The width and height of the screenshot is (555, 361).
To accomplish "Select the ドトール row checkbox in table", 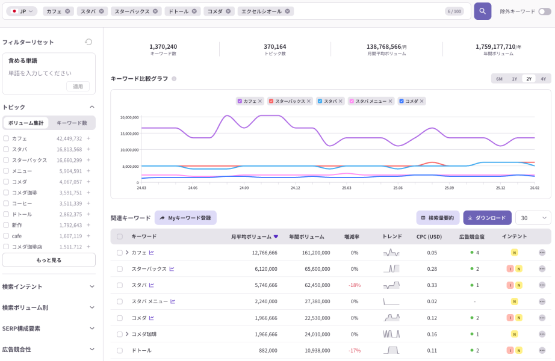I will coord(120,350).
